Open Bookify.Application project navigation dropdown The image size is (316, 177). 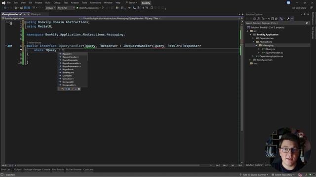[x=41, y=18]
